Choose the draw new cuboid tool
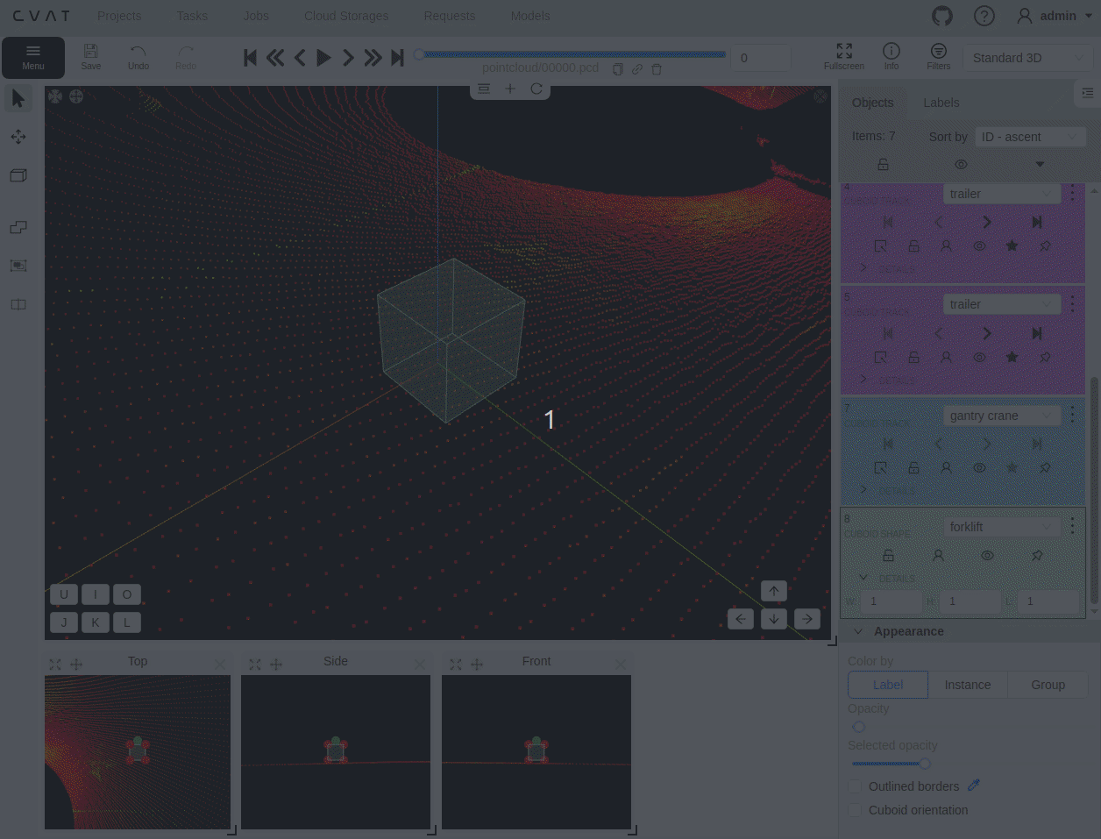 pyautogui.click(x=18, y=175)
